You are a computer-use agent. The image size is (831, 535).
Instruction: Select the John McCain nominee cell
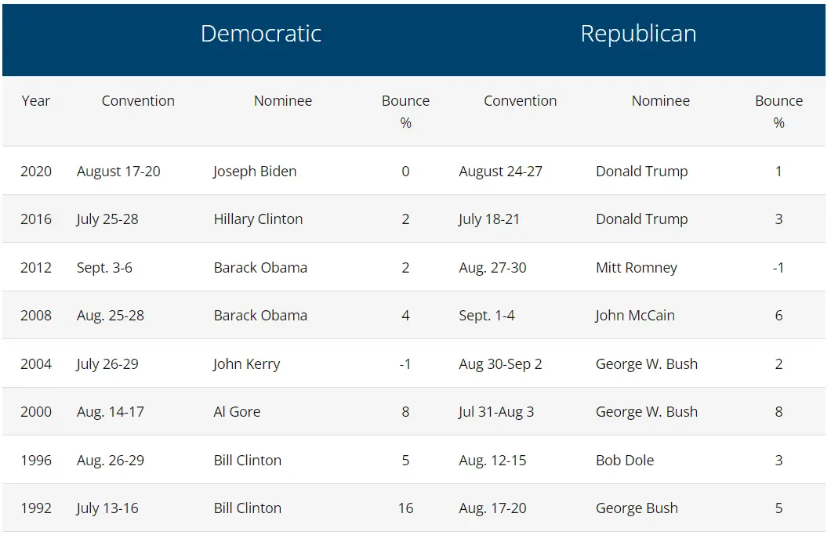tap(635, 316)
